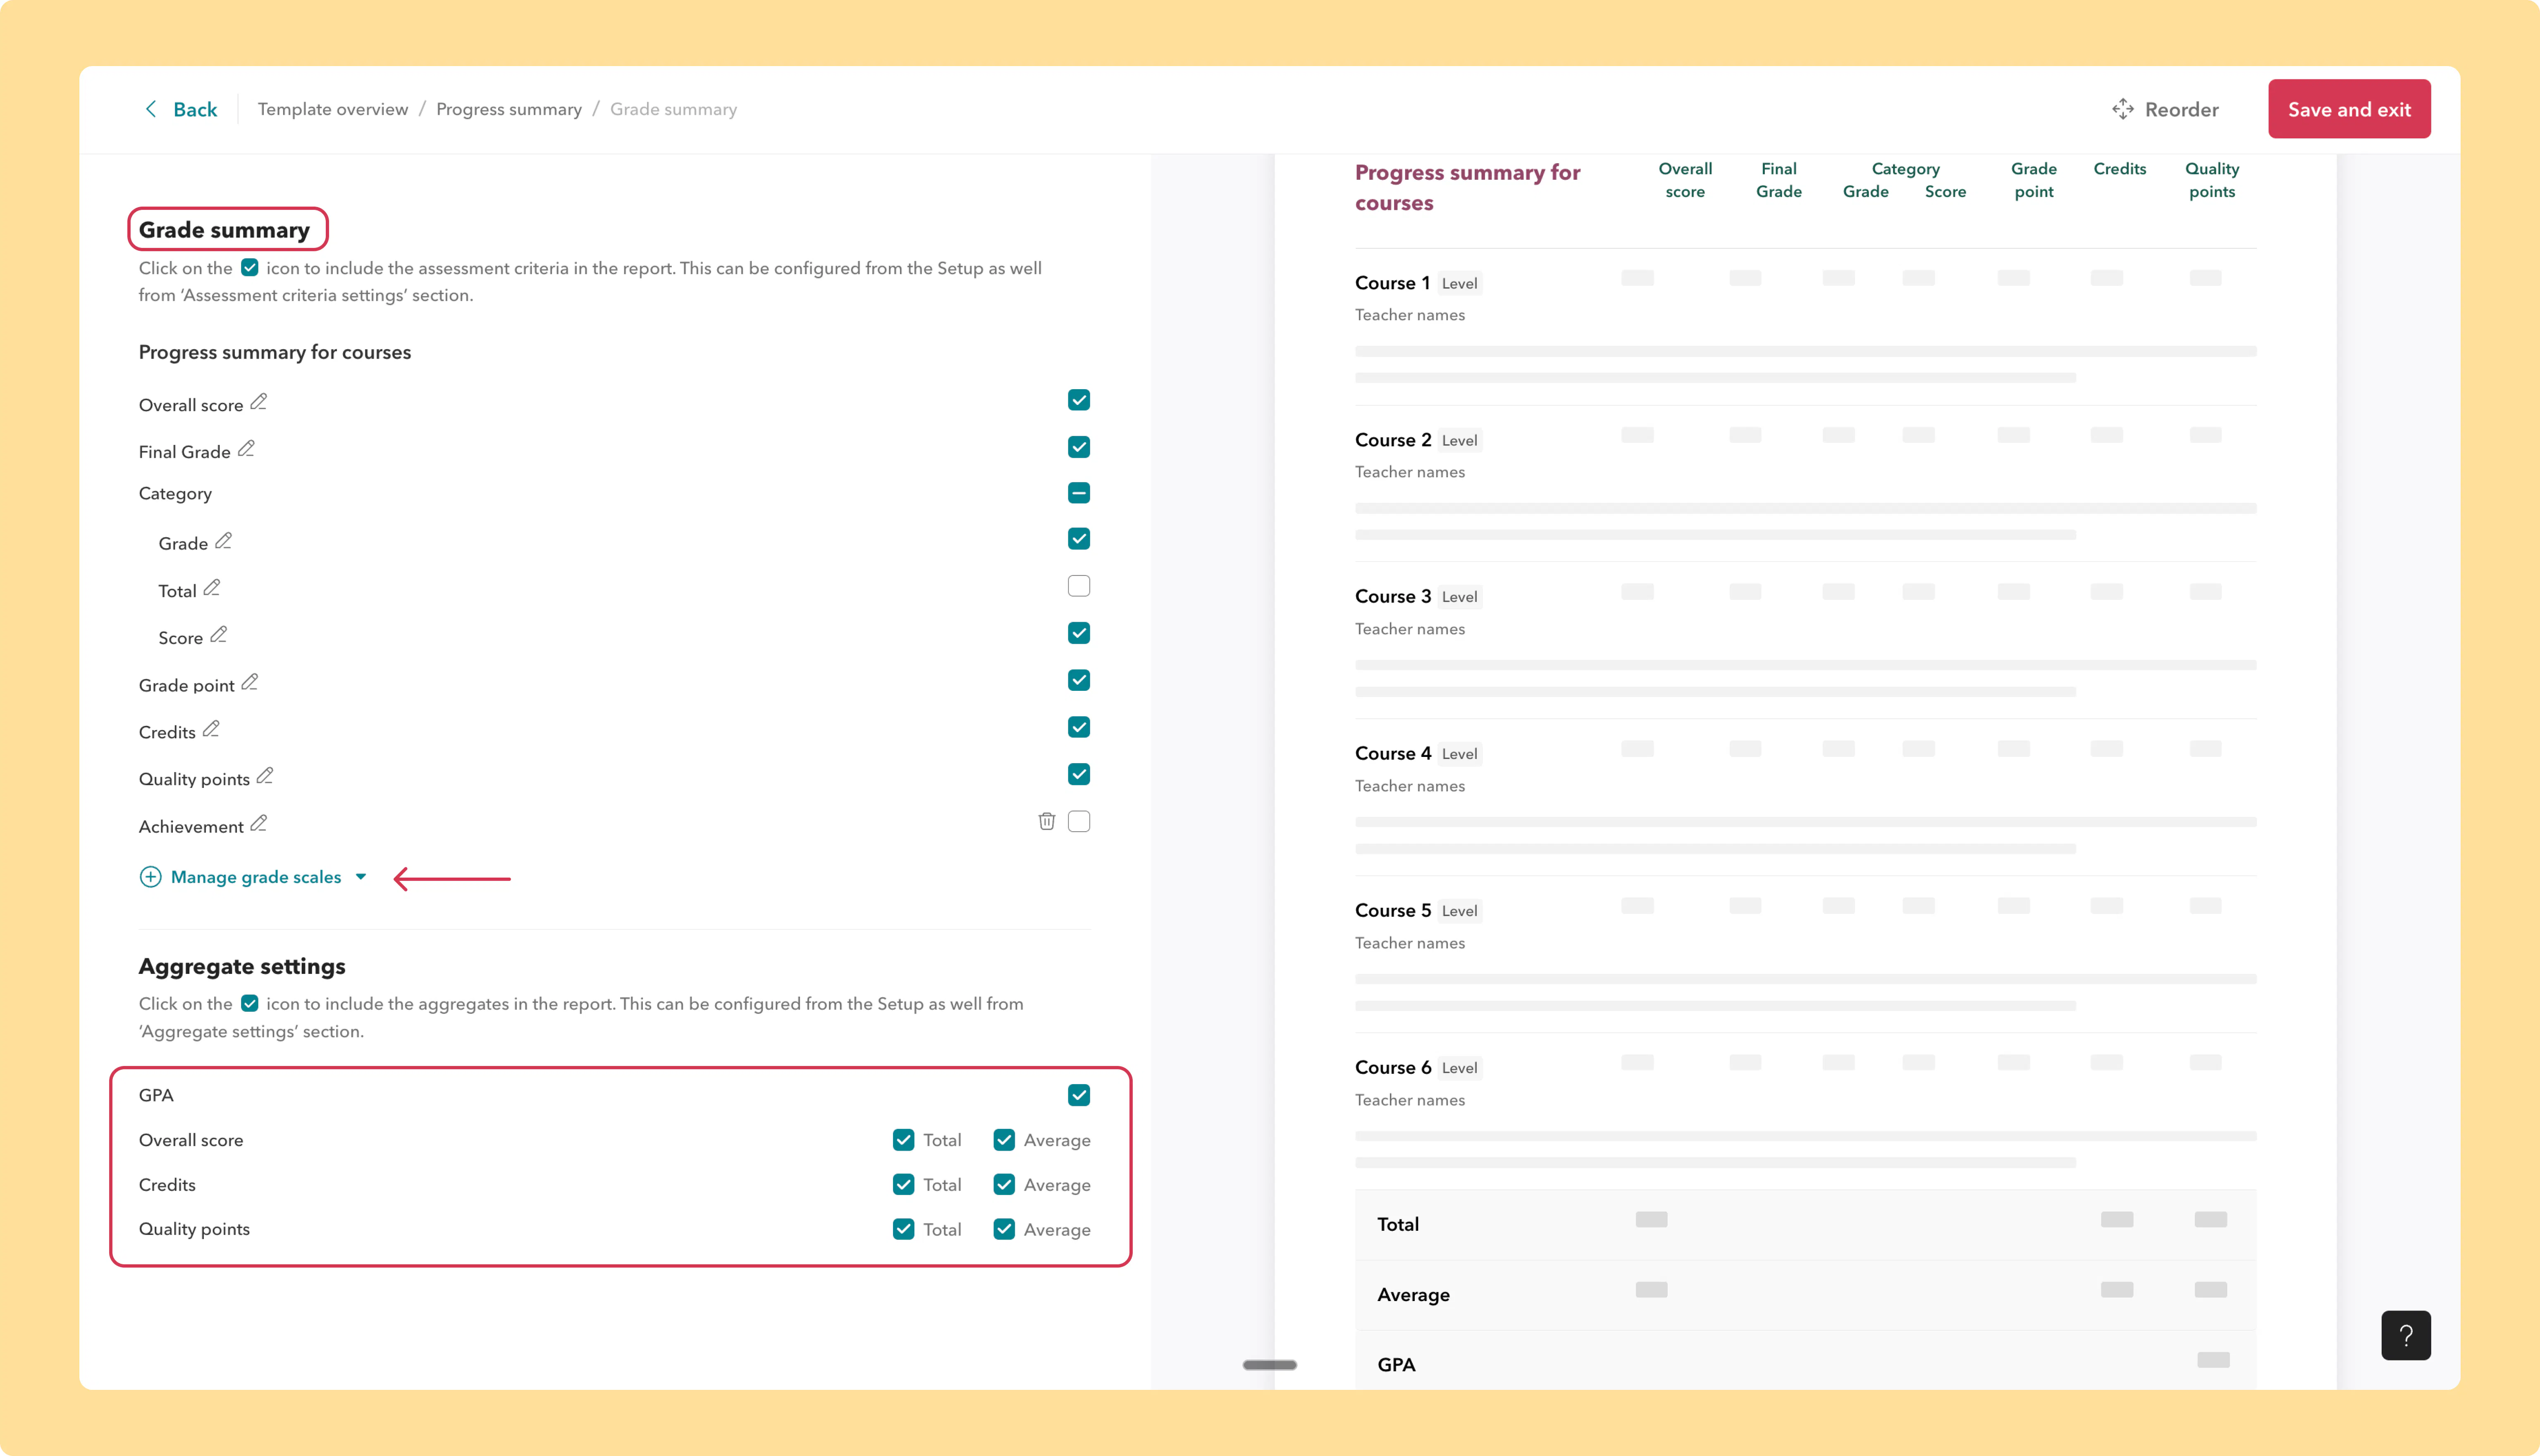Click the pencil icon beside Category Total
Screen dimensions: 2540x1456
coord(211,588)
